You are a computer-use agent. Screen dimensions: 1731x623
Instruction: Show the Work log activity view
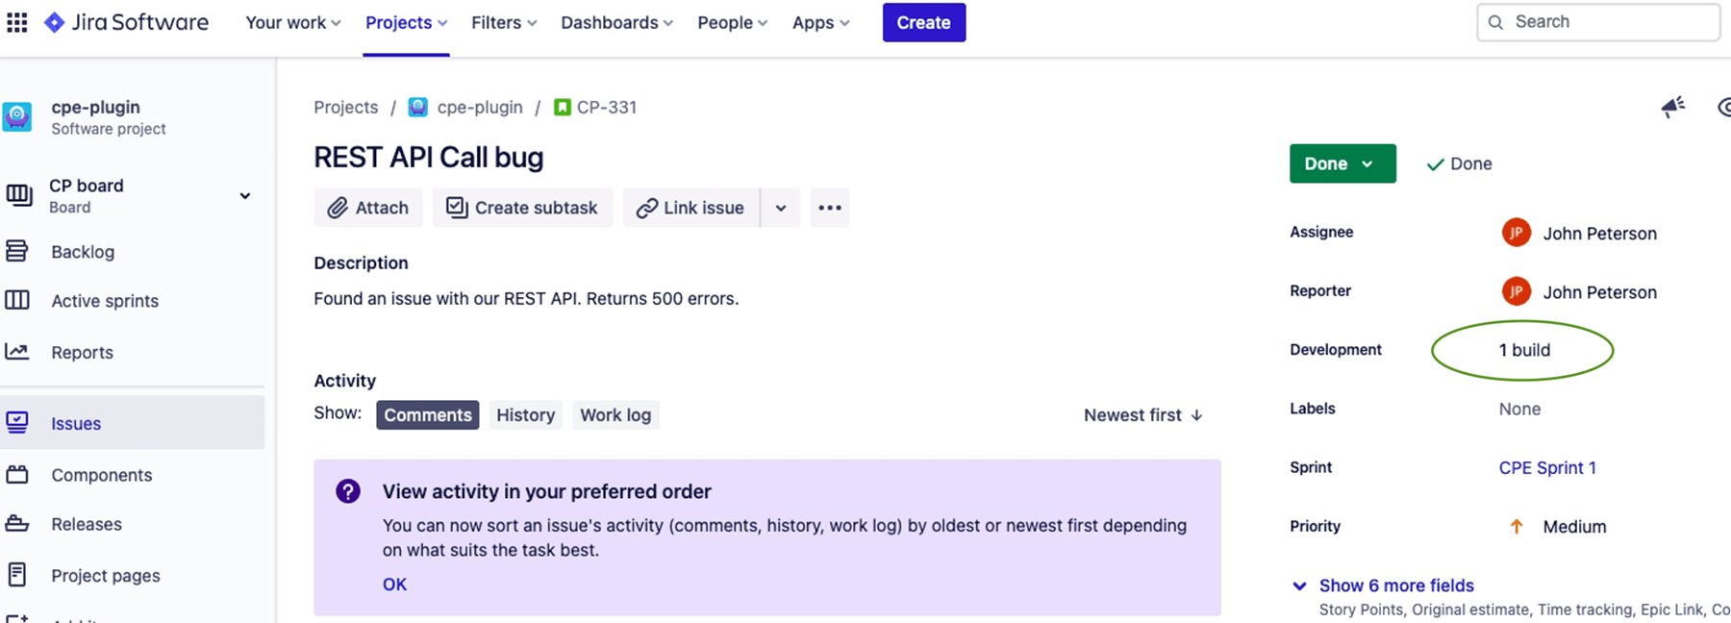615,415
